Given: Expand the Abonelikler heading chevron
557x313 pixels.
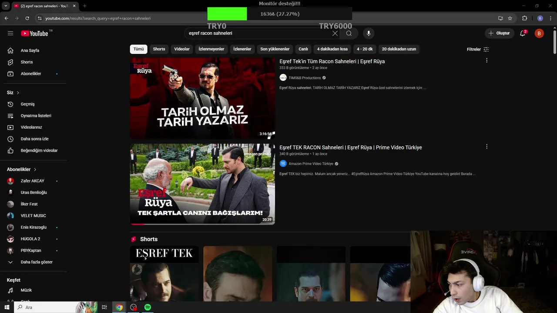Looking at the screenshot, I should click(x=35, y=170).
